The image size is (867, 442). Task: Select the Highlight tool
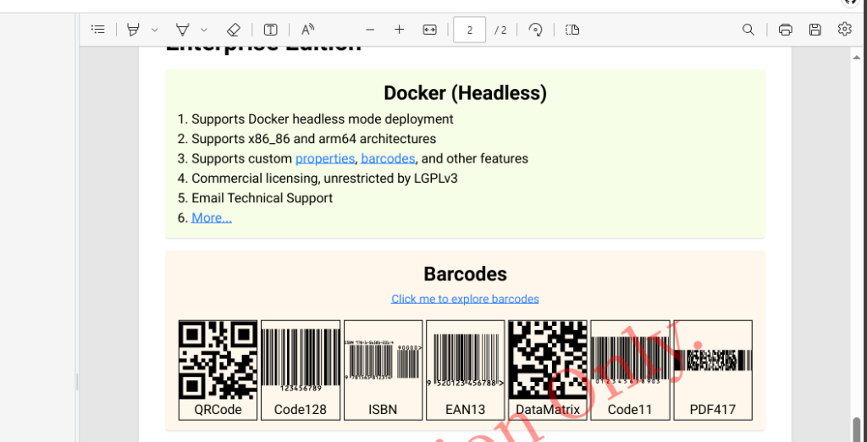(133, 30)
